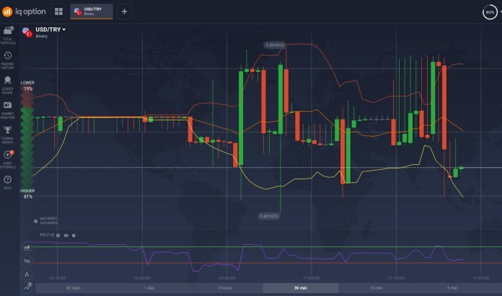Viewport: 502px width, 296px height.
Task: Click the 5.863015 high price label
Action: [275, 45]
